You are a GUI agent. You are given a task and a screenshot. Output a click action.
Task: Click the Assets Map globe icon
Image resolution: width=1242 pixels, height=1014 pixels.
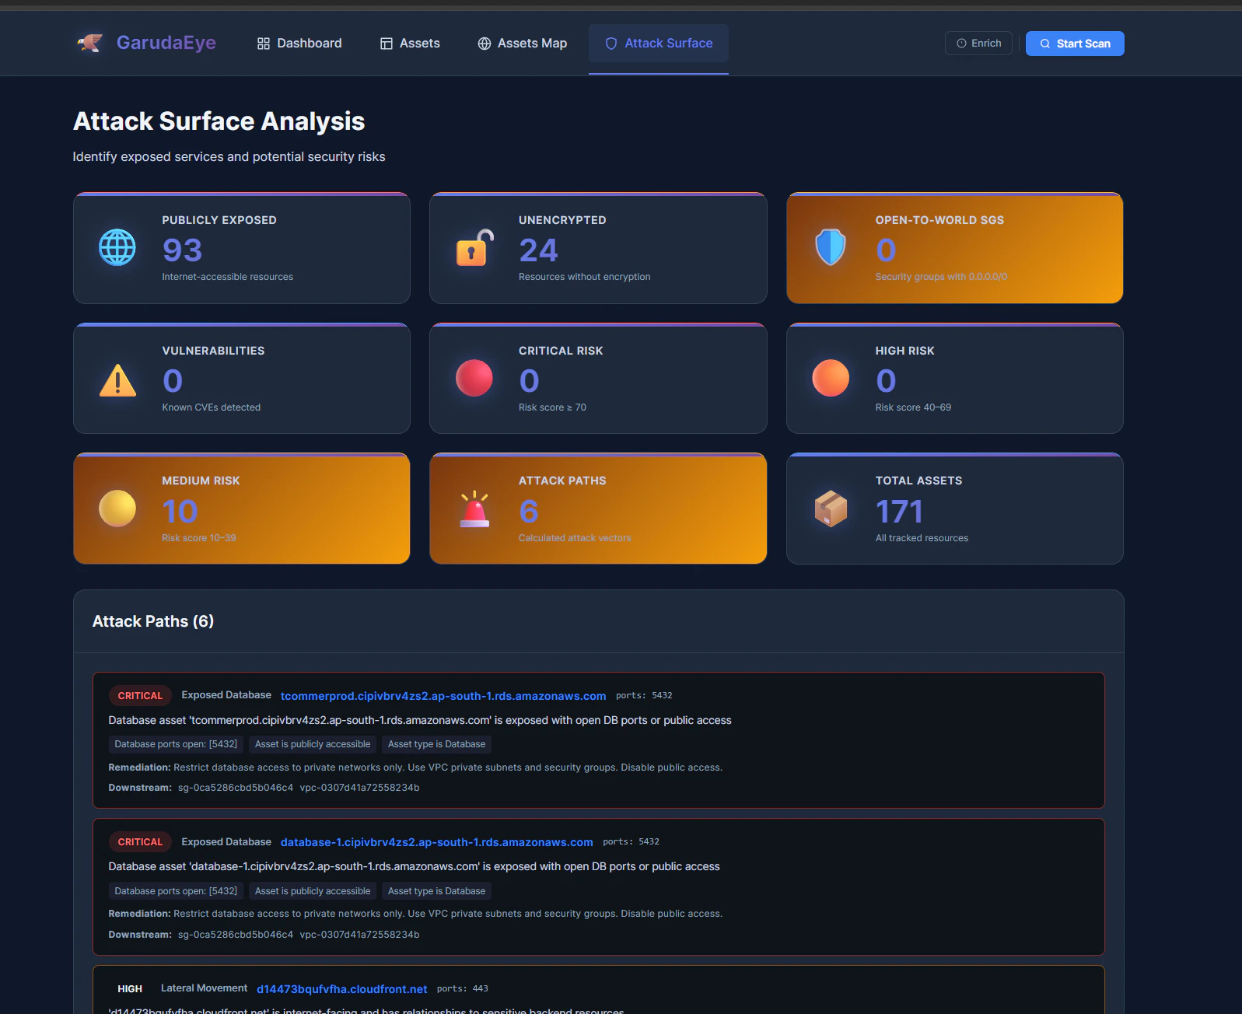click(x=485, y=44)
